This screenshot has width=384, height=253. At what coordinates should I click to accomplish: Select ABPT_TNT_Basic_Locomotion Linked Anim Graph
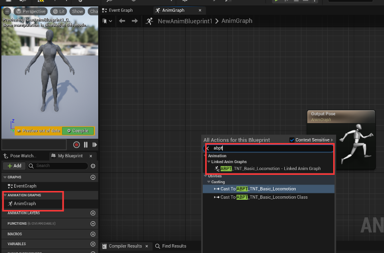[x=269, y=169]
